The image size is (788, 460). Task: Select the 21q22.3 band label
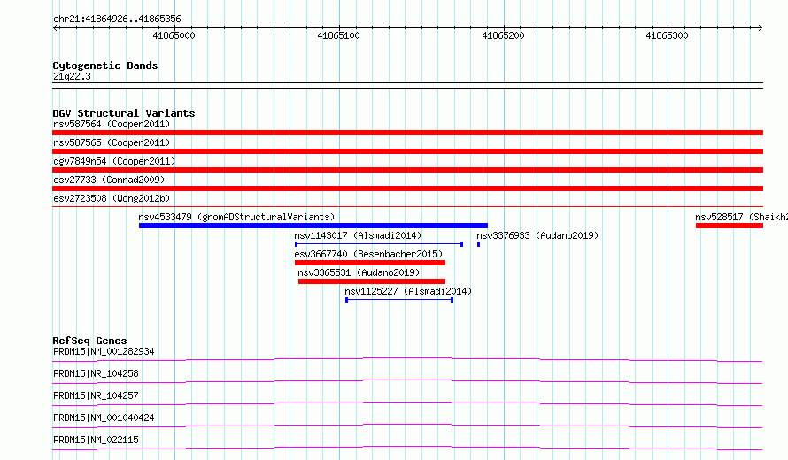(x=72, y=76)
